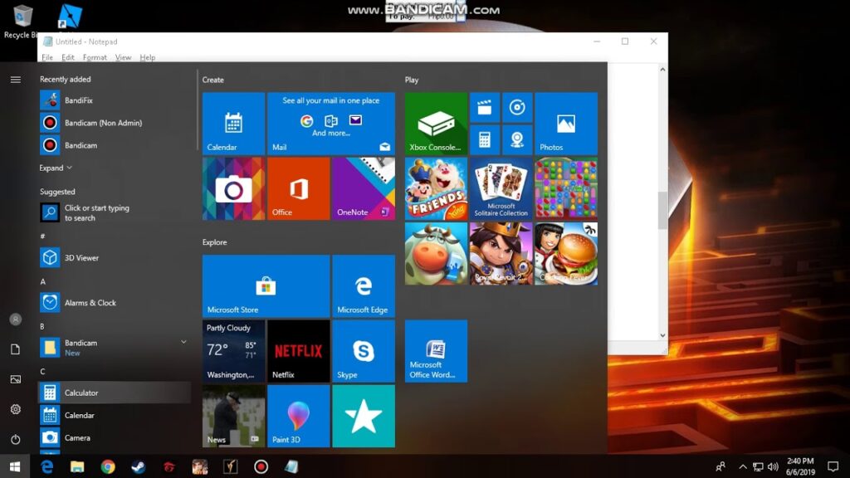Open the Power options button
Image resolution: width=850 pixels, height=478 pixels.
[15, 439]
